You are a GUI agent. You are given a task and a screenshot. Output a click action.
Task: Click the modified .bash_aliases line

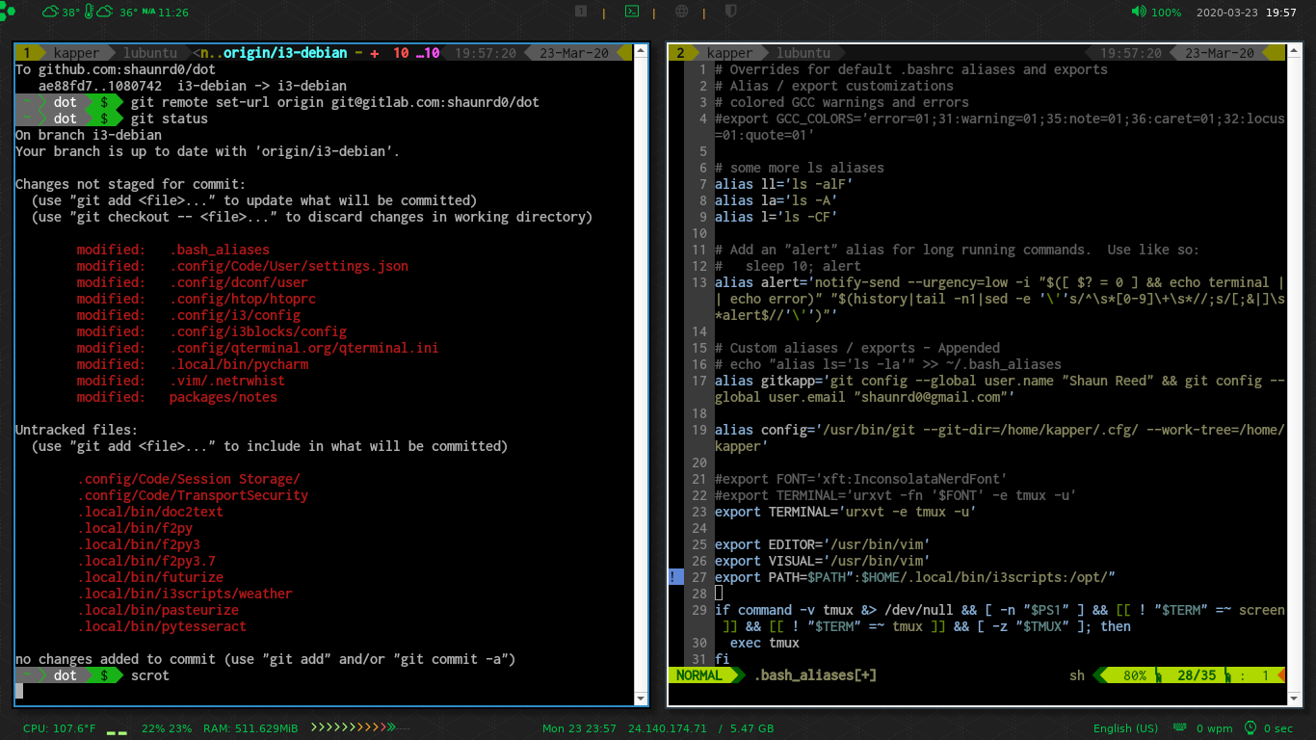173,250
